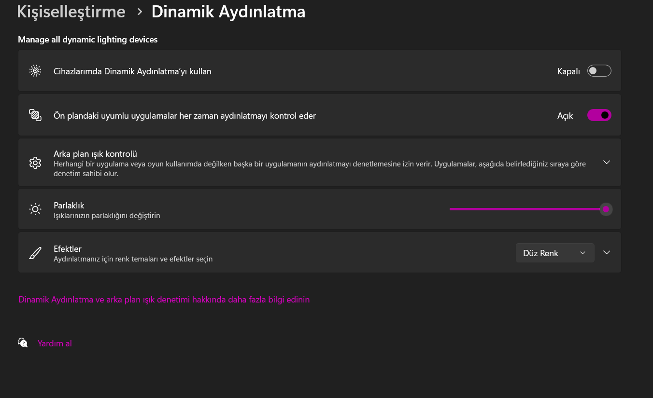Go back to Kişiselleştirme breadcrumb

coord(71,12)
